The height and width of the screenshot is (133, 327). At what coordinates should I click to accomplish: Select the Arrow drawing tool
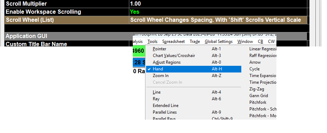coord(255,62)
